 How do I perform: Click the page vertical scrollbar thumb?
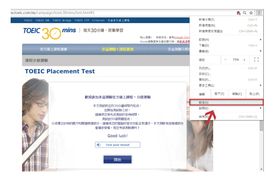point(261,126)
